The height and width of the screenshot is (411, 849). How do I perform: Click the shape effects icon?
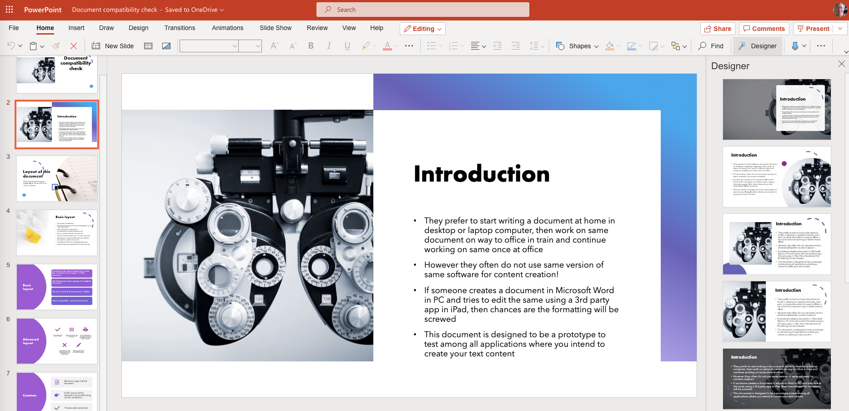[653, 46]
